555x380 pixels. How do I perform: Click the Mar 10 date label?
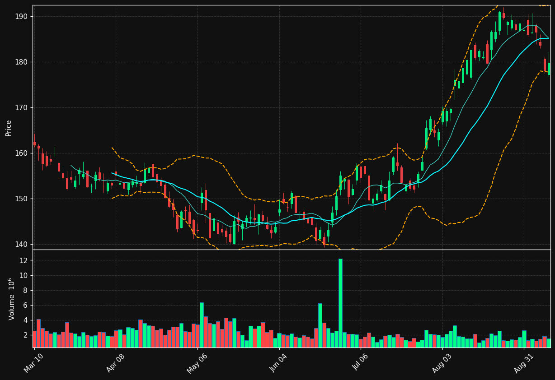[34, 363]
